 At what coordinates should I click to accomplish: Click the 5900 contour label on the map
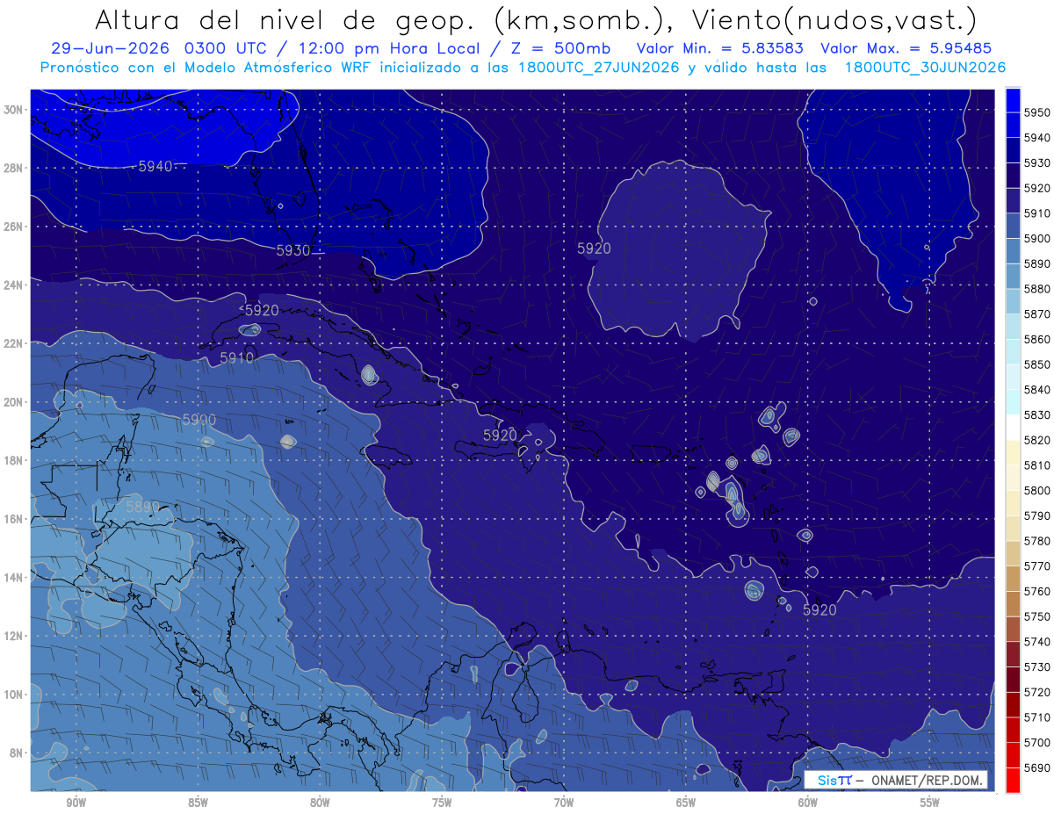click(199, 420)
